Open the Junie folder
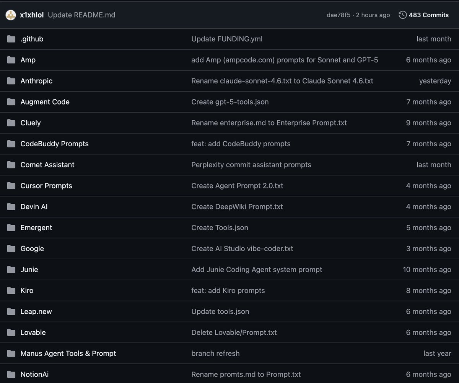The image size is (459, 383). click(x=29, y=270)
